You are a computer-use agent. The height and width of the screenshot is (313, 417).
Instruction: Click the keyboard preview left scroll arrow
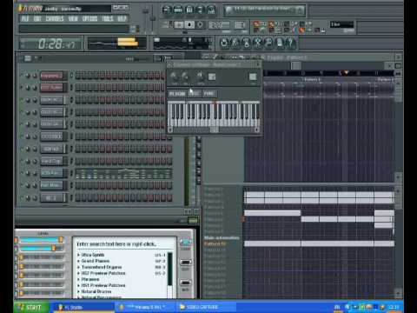click(x=170, y=130)
